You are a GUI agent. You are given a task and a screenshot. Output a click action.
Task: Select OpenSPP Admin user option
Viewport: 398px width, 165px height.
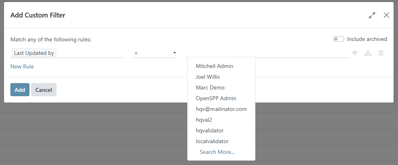point(216,98)
